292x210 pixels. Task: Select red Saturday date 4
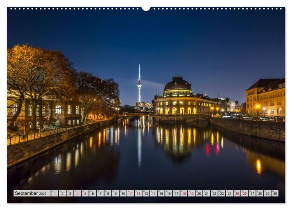(x=77, y=193)
